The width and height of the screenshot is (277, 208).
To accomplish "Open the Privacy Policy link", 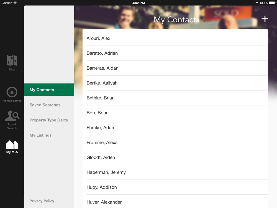I will click(42, 201).
